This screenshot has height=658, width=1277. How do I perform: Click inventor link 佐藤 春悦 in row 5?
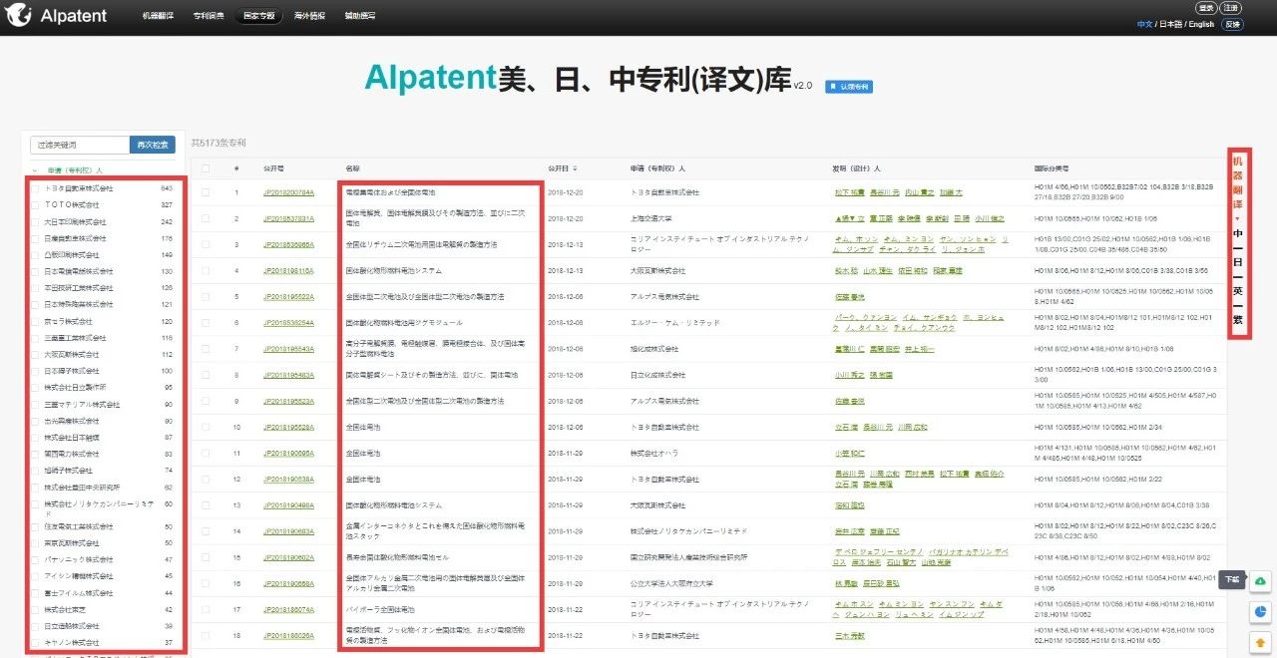[x=849, y=296]
